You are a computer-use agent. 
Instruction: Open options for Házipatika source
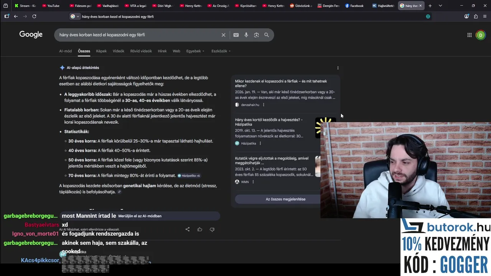(x=260, y=143)
